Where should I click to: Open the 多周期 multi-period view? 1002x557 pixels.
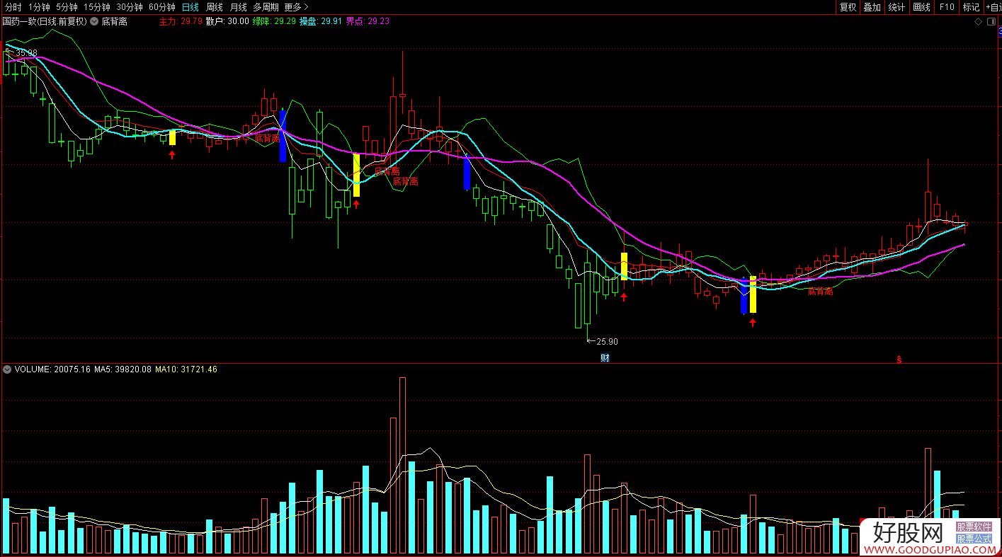[266, 7]
